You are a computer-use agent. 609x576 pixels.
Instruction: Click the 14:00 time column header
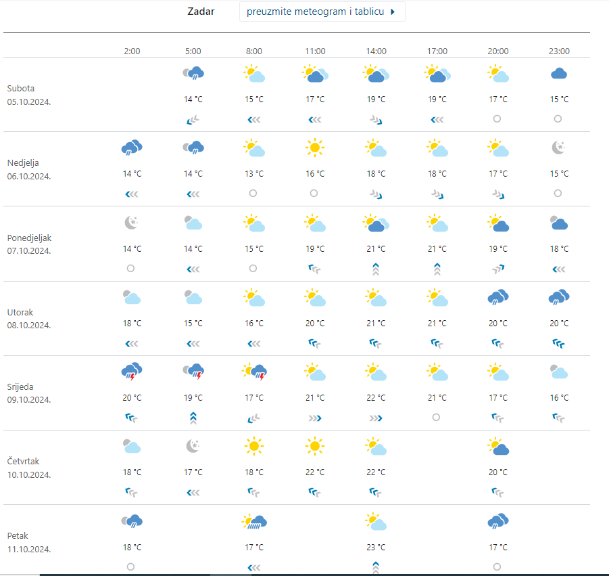pyautogui.click(x=376, y=51)
